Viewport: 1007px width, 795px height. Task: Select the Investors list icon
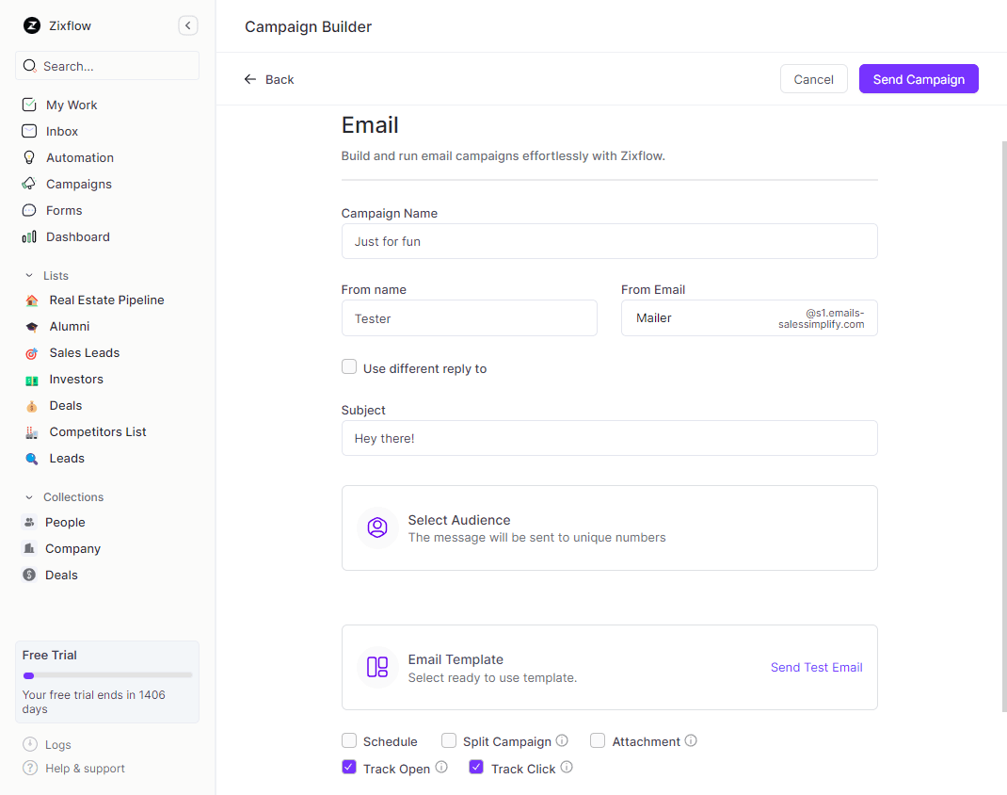point(30,379)
